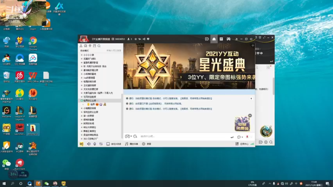
Task: Click the game avatar in the rear window
Action: (x=266, y=131)
